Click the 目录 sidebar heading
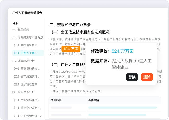Image resolution: width=169 pixels, height=120 pixels. click(x=15, y=23)
